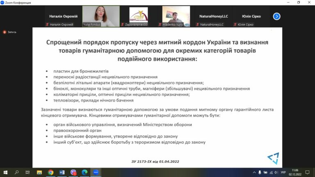Click bullet 'правоохоронний орган'
The image size is (315, 177).
click(78, 130)
